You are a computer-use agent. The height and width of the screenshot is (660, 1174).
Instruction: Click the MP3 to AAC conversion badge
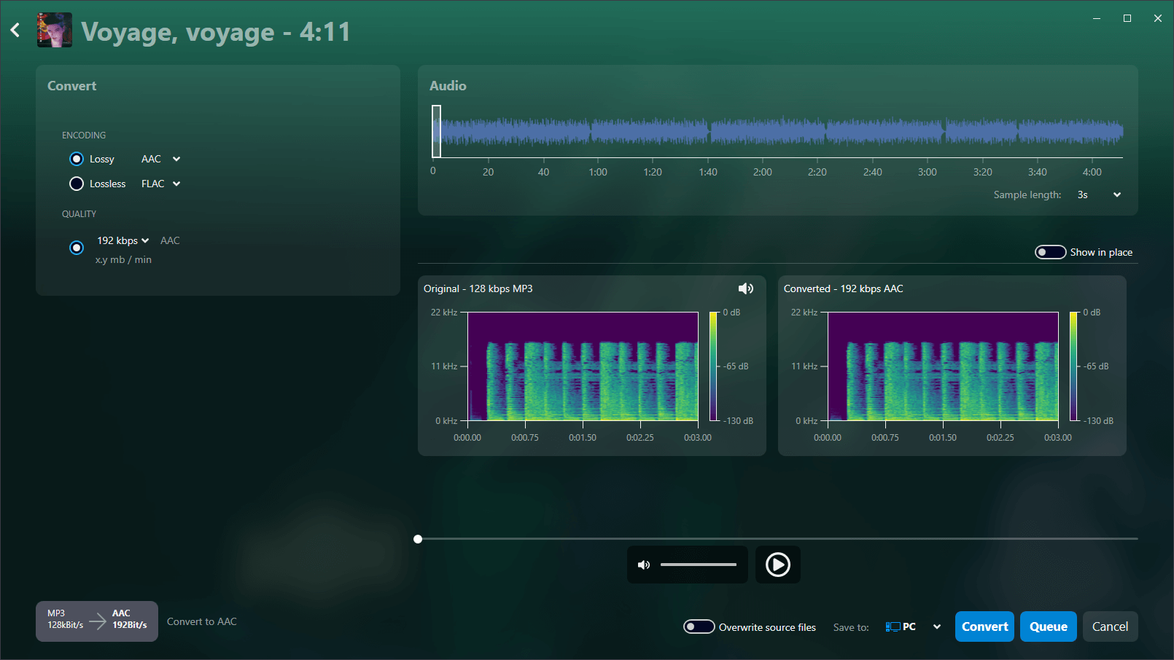(x=96, y=621)
